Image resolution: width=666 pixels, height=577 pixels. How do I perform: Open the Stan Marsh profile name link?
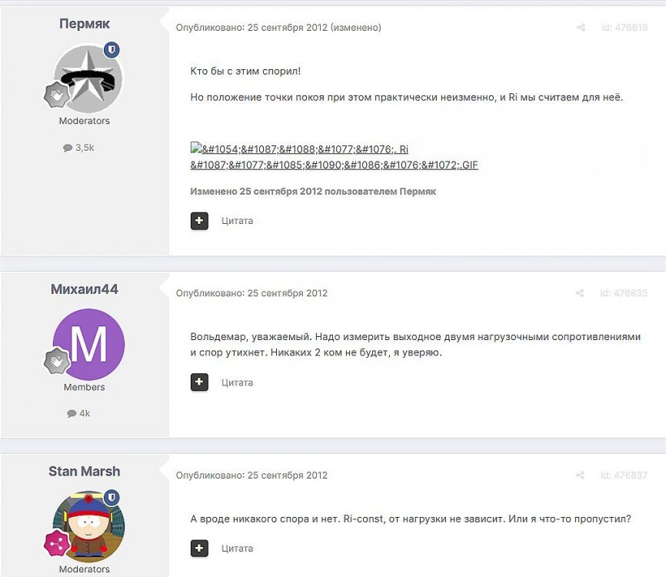coord(84,471)
